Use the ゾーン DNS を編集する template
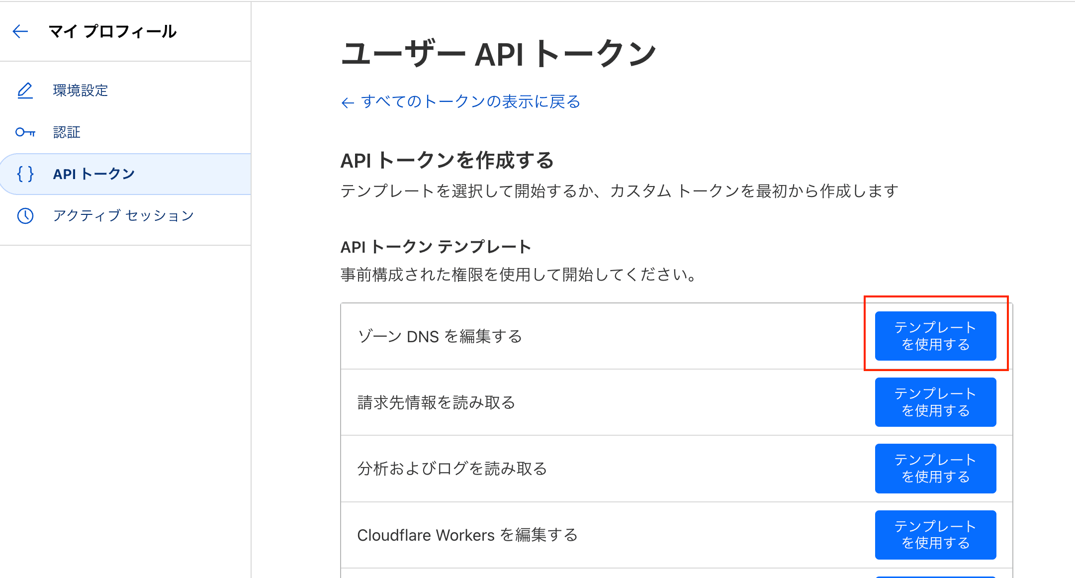Screen dimensions: 1075x578 (x=935, y=336)
